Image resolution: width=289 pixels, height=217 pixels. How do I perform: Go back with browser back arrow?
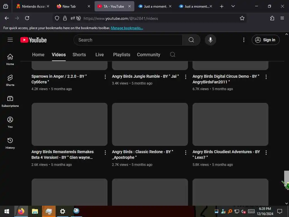pos(7,18)
